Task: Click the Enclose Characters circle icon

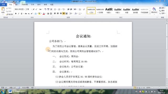Action: click(x=51, y=14)
